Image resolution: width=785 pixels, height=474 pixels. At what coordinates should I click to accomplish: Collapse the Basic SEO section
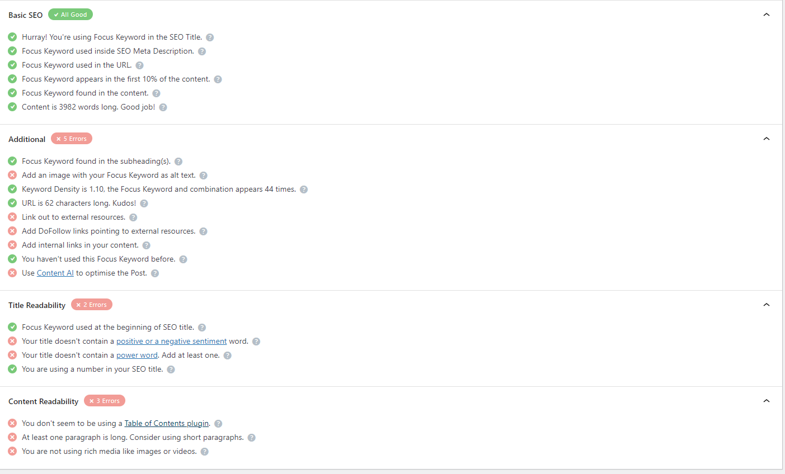tap(767, 15)
